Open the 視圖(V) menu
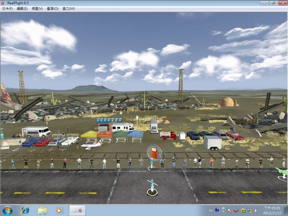 37,9
